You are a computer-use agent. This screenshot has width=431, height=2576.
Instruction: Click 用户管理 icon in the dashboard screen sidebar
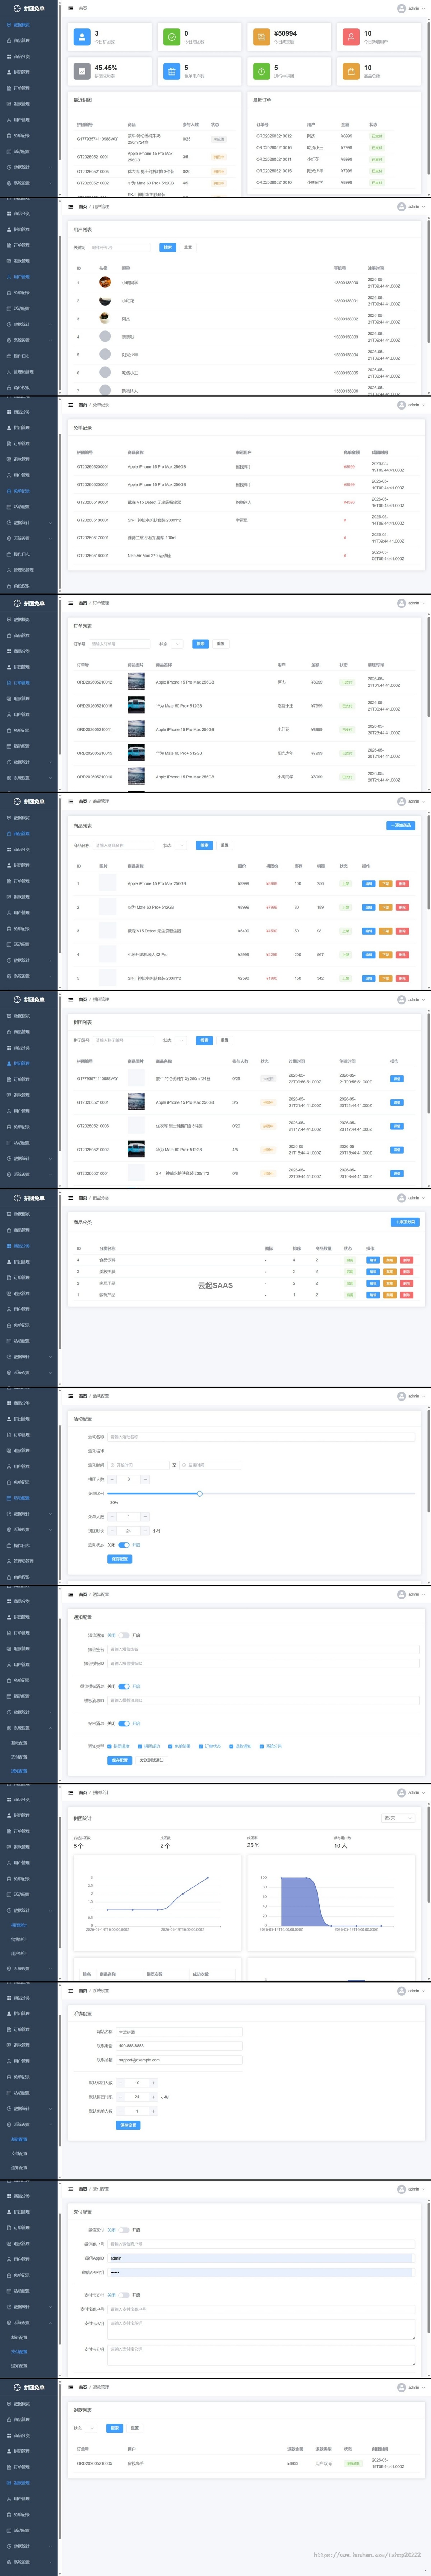pyautogui.click(x=9, y=120)
